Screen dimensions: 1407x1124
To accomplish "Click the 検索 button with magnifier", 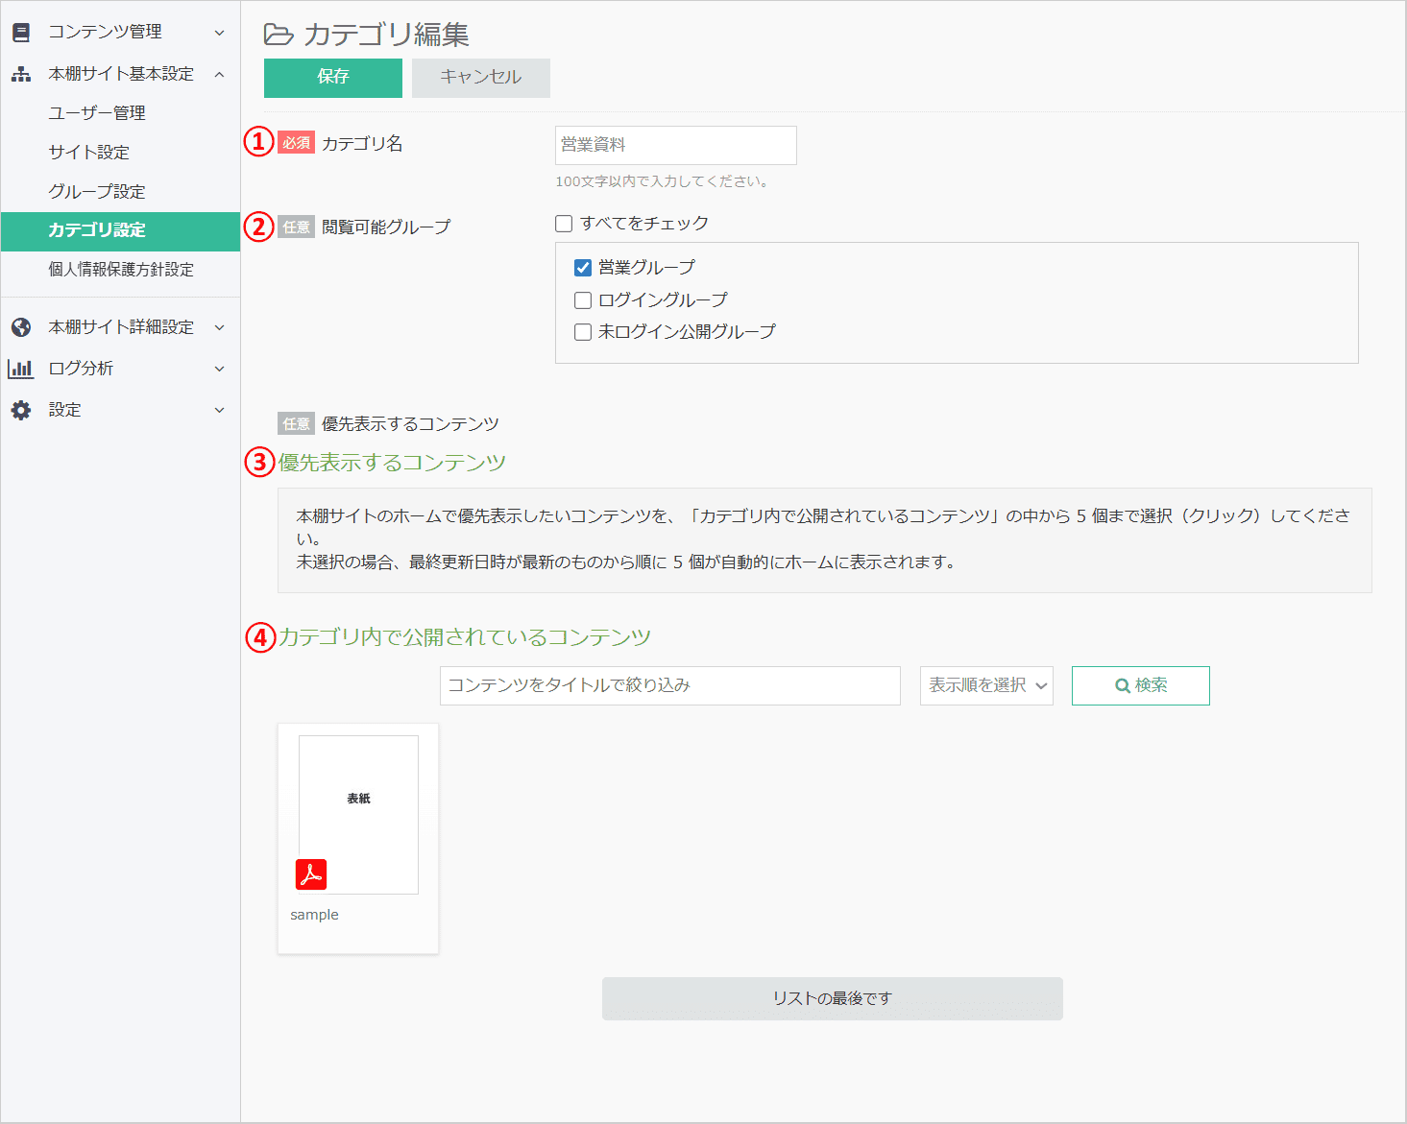I will (1140, 685).
